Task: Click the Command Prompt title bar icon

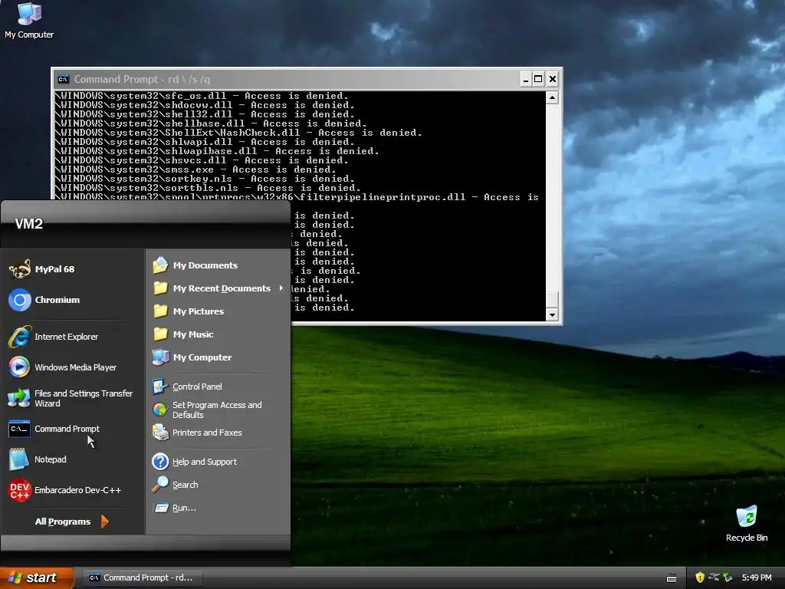Action: tap(63, 79)
